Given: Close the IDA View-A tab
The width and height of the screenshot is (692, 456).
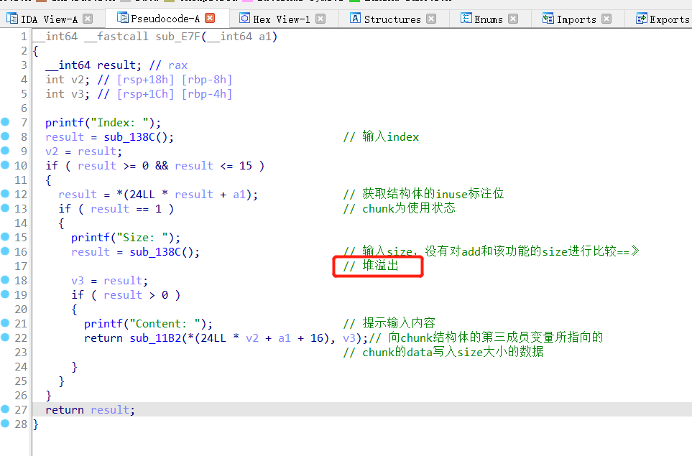Looking at the screenshot, I should [x=88, y=19].
